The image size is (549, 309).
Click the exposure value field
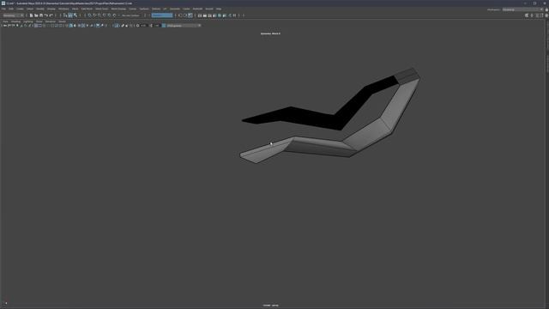pyautogui.click(x=143, y=26)
